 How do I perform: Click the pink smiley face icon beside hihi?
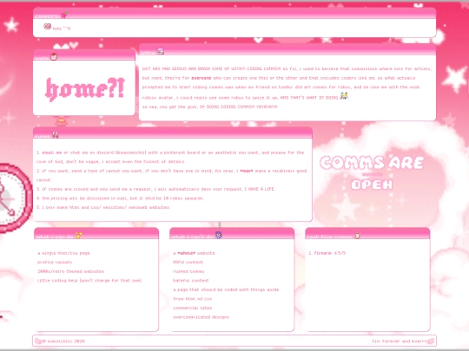(x=47, y=27)
